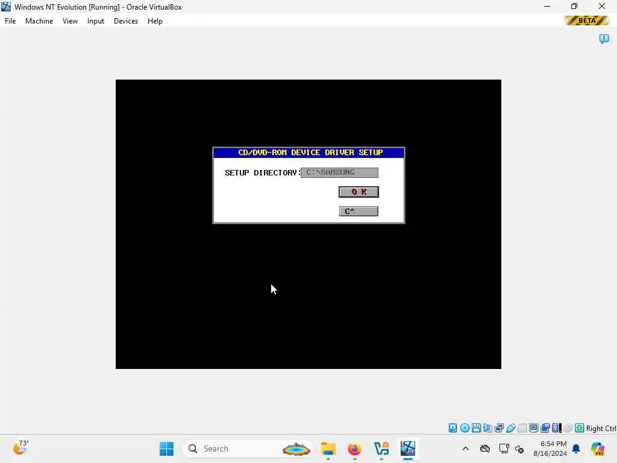617x463 pixels.
Task: Show hidden system tray icons
Action: pyautogui.click(x=466, y=449)
